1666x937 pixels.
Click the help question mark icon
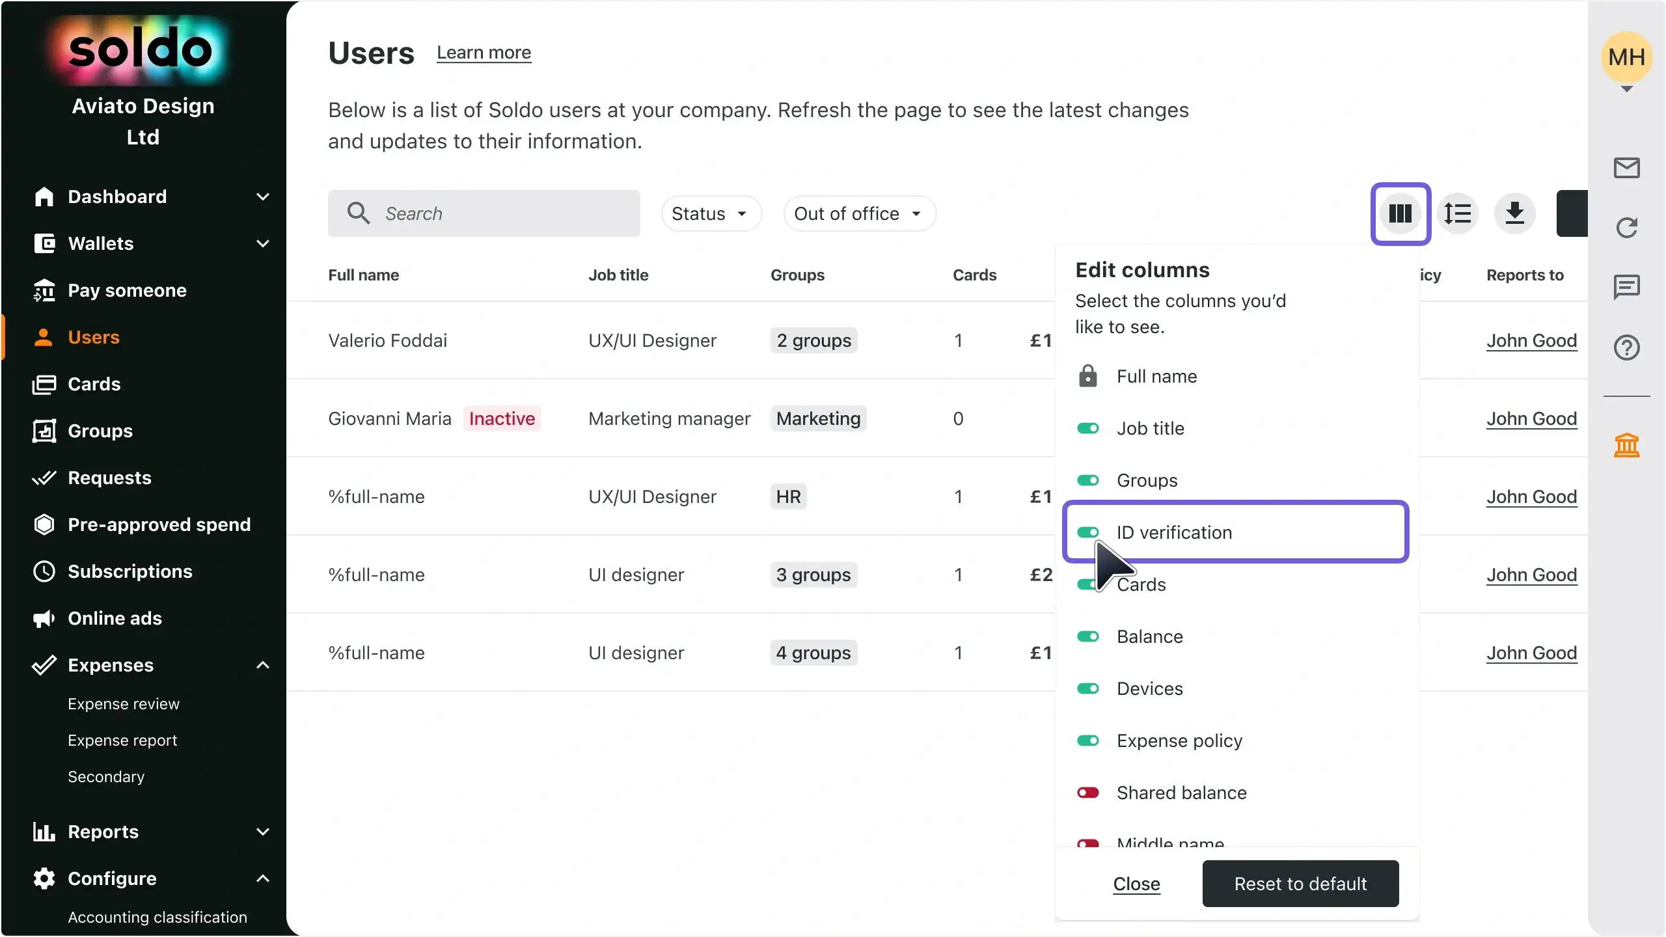click(x=1626, y=347)
